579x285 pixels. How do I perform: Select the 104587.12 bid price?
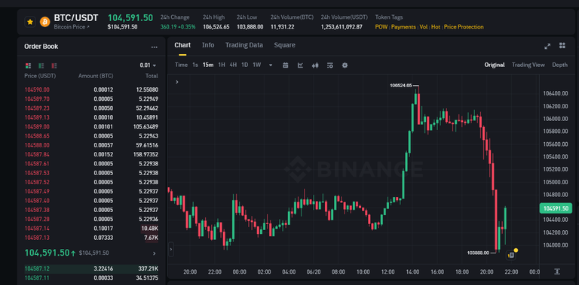point(37,268)
